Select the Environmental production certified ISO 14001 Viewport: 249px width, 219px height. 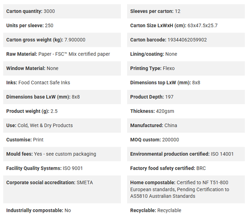[182, 154]
